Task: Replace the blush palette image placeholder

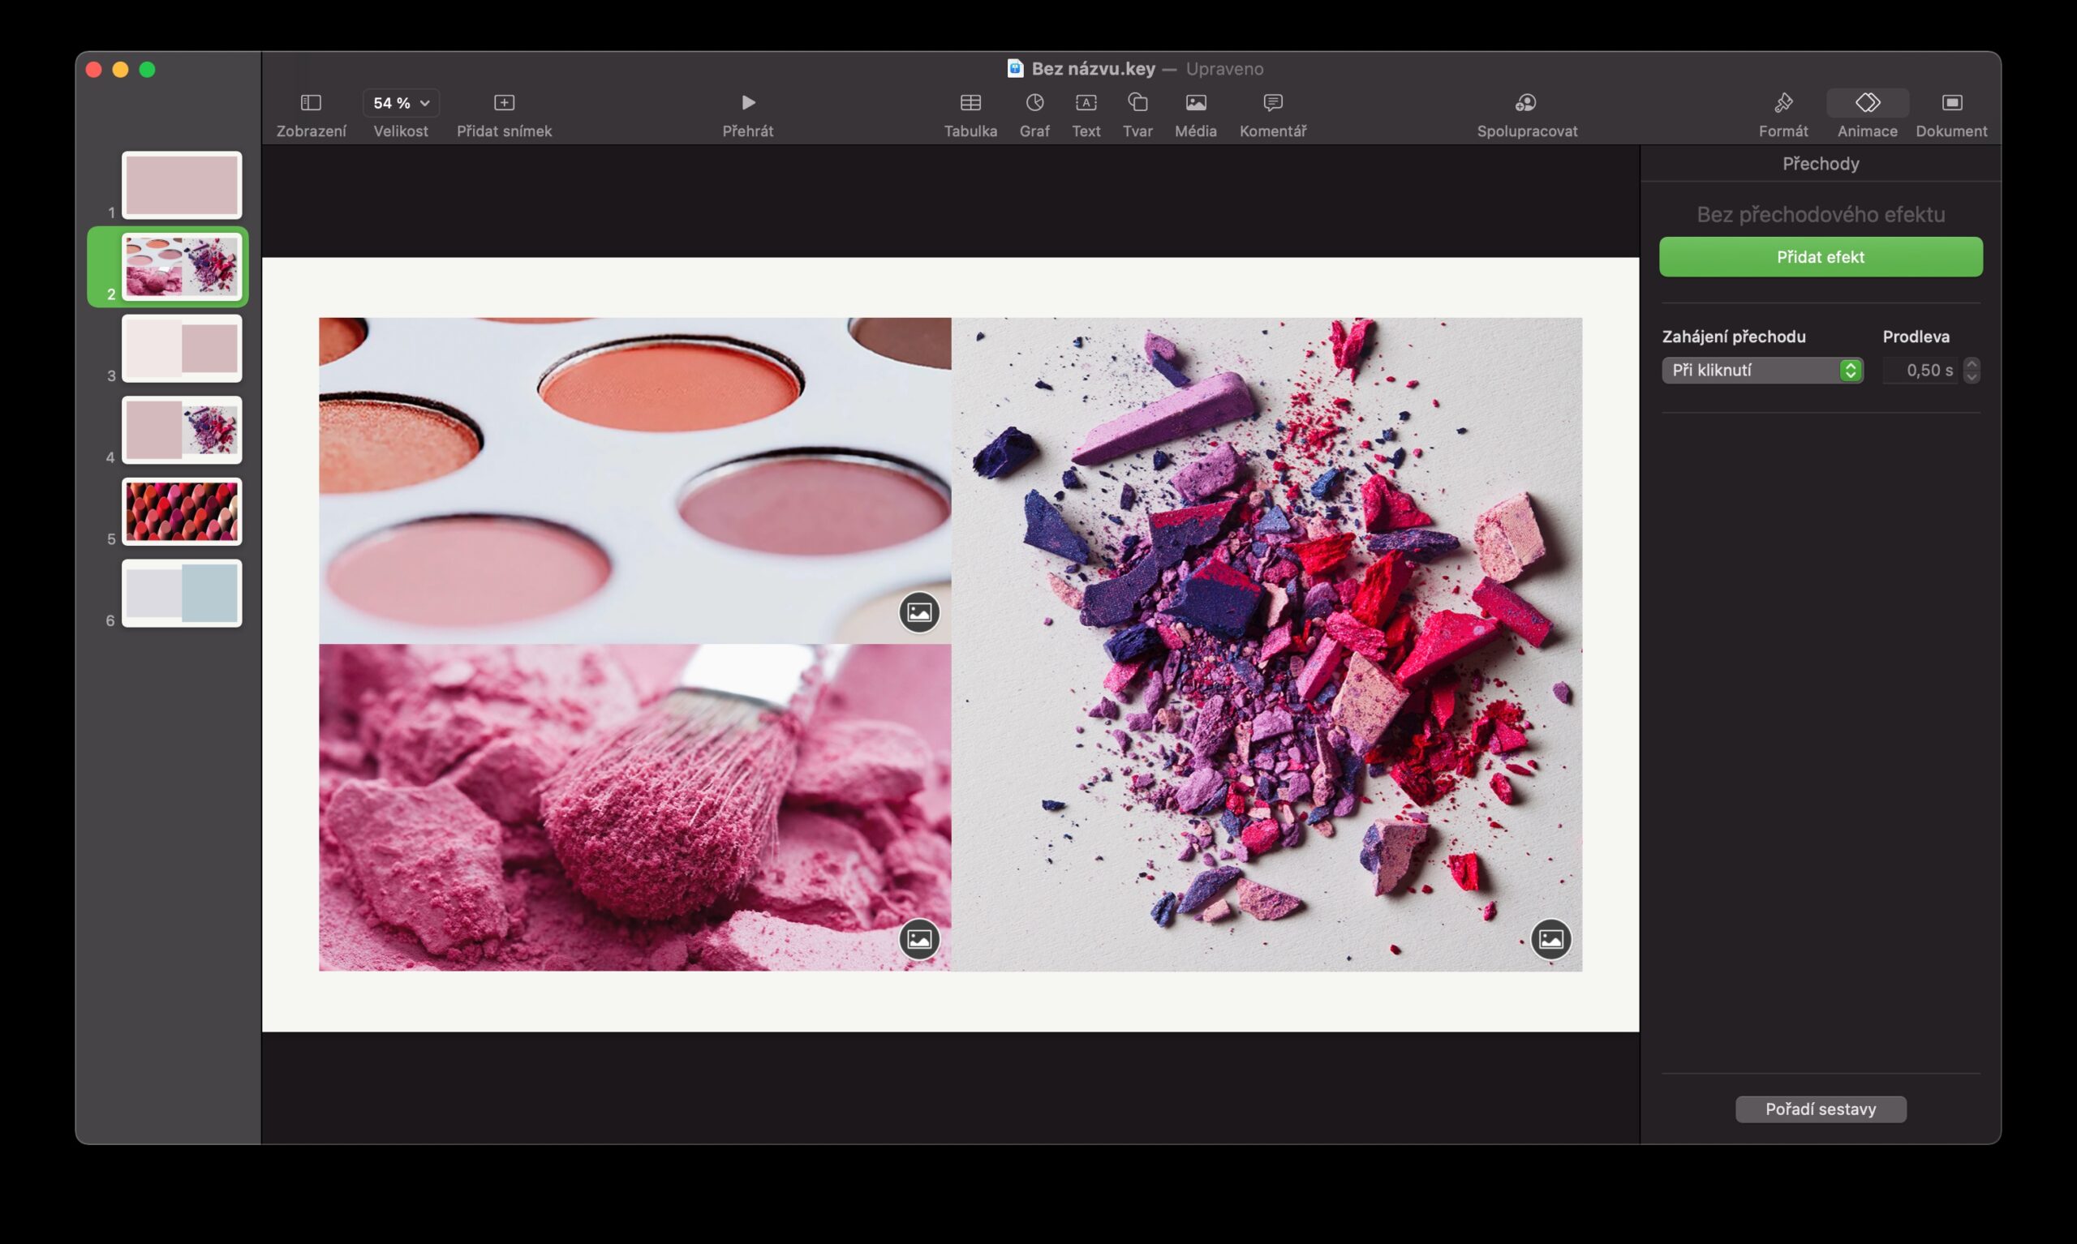Action: tap(919, 612)
